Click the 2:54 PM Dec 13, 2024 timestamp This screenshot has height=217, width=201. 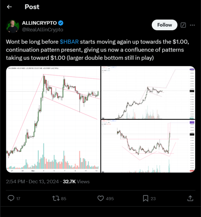(x=32, y=181)
